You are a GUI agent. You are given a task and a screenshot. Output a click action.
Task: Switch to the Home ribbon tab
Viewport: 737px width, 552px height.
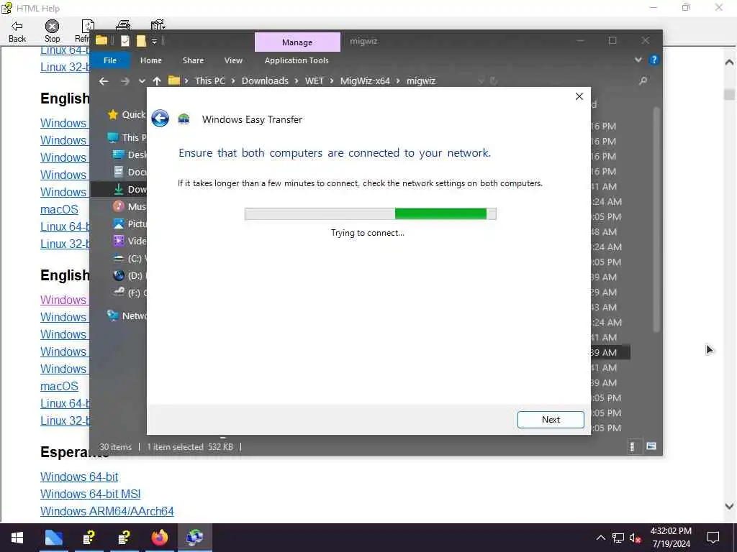pos(151,60)
